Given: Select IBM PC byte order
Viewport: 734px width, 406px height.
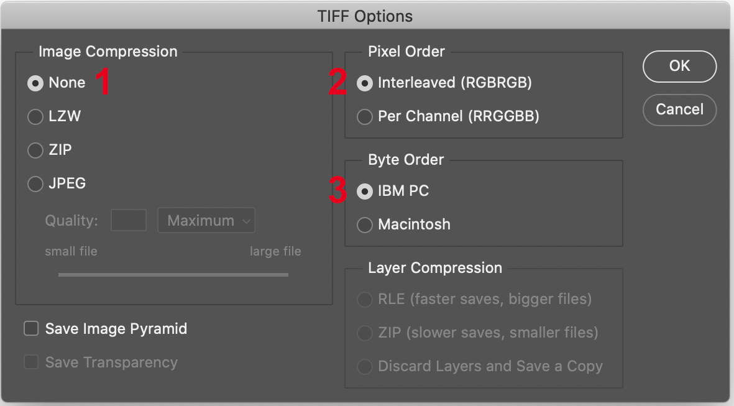Looking at the screenshot, I should (365, 191).
